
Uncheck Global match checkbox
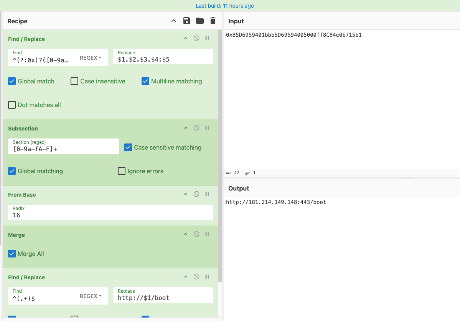coord(12,81)
